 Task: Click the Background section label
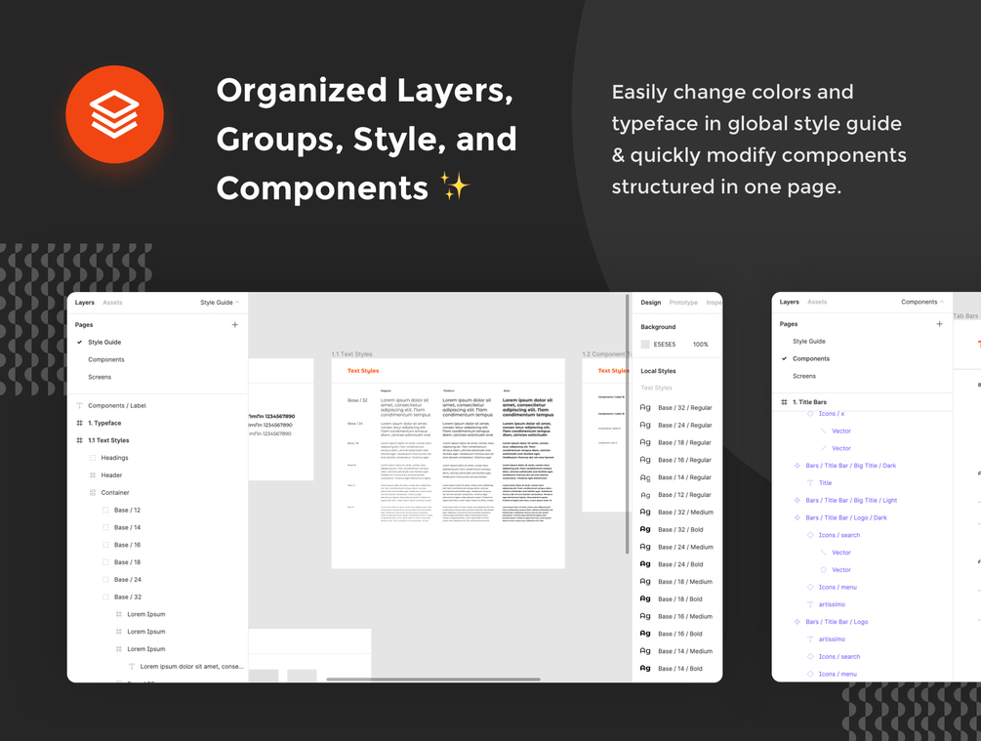tap(658, 327)
